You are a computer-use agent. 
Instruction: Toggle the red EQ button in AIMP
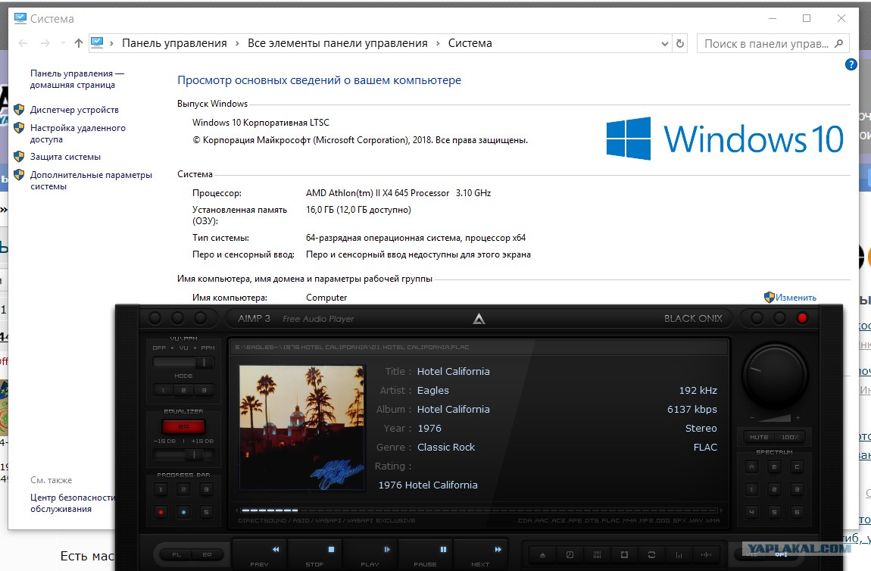tap(184, 426)
